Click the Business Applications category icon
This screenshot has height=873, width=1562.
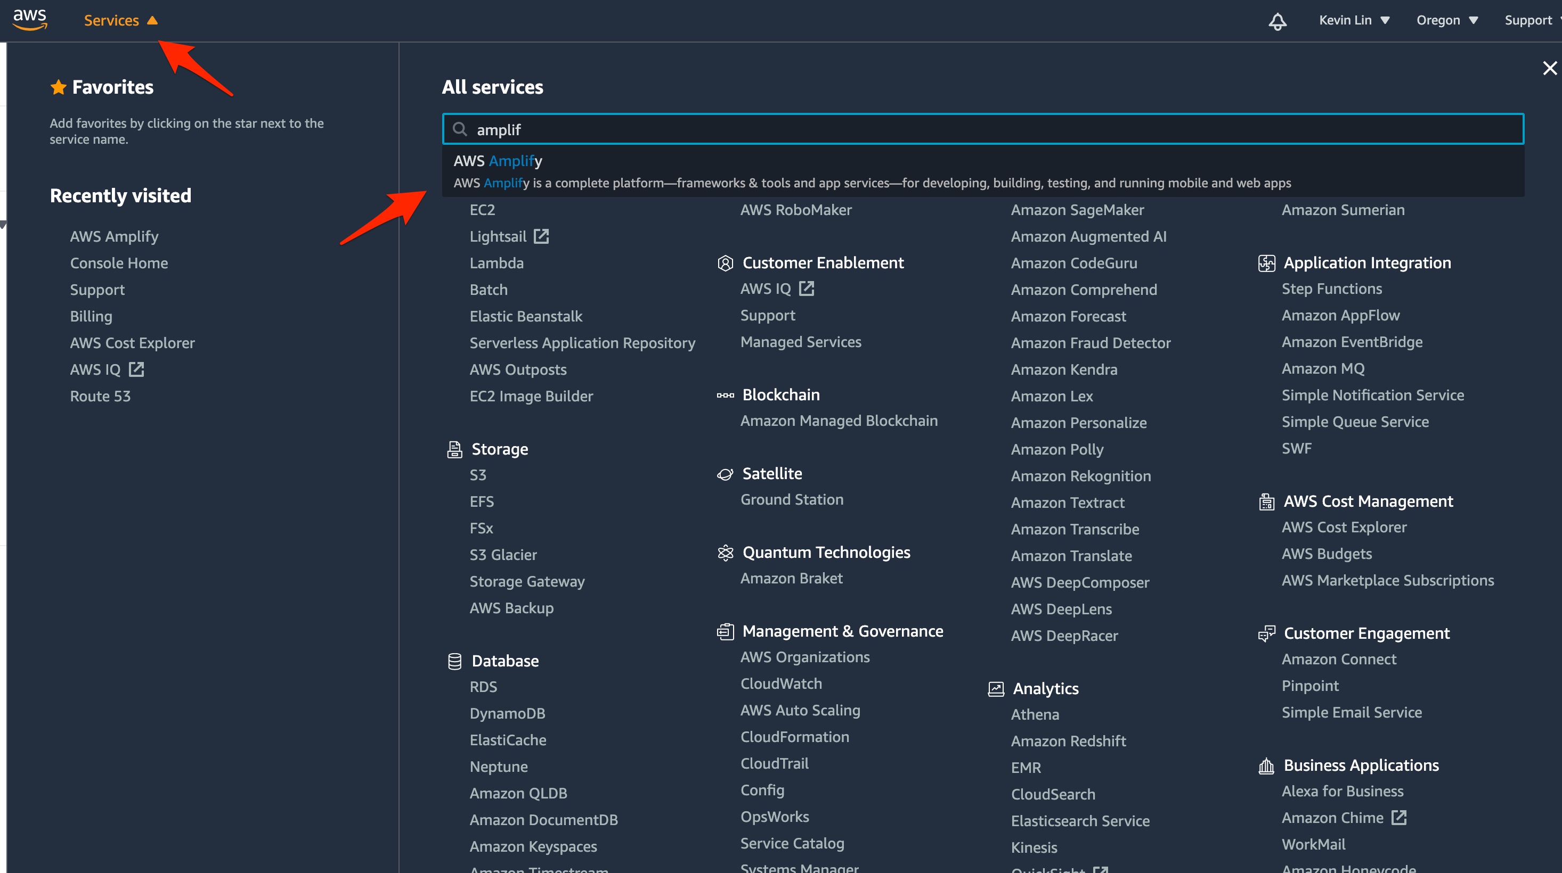tap(1266, 766)
